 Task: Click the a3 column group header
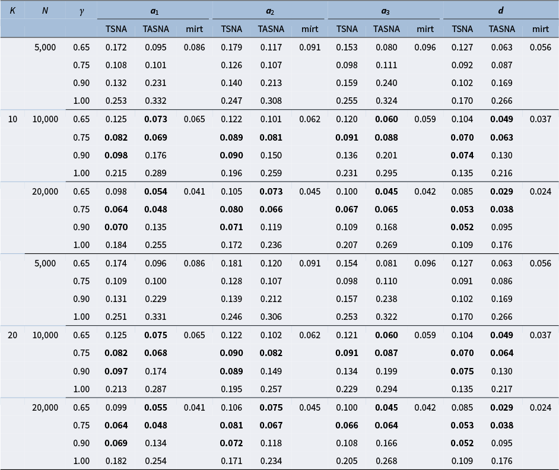pyautogui.click(x=385, y=11)
